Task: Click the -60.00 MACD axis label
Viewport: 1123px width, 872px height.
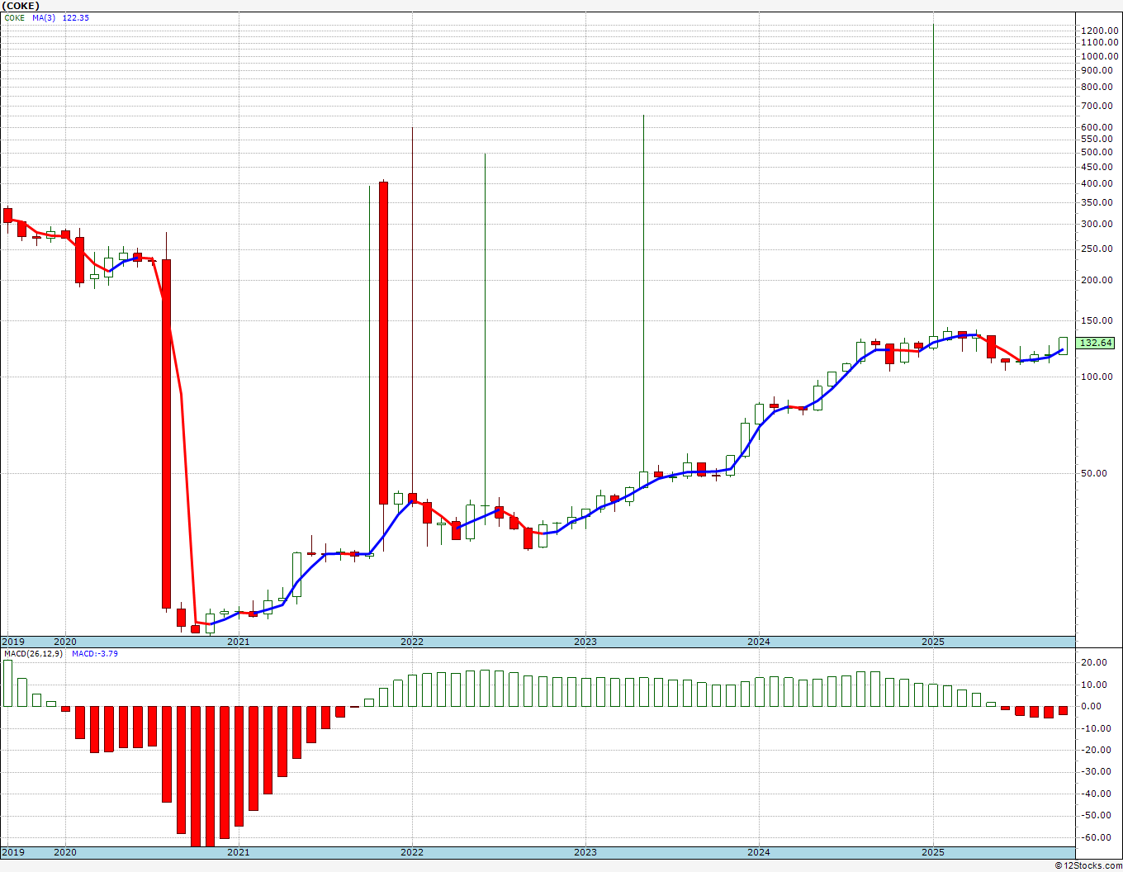Action: [x=1095, y=837]
